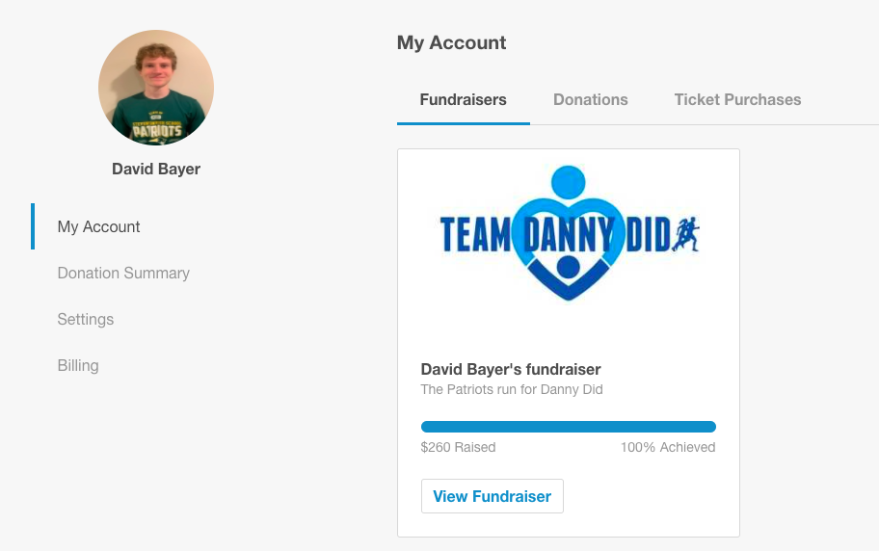
Task: Click The Patriots run for Danny Did subtitle
Action: click(x=512, y=390)
